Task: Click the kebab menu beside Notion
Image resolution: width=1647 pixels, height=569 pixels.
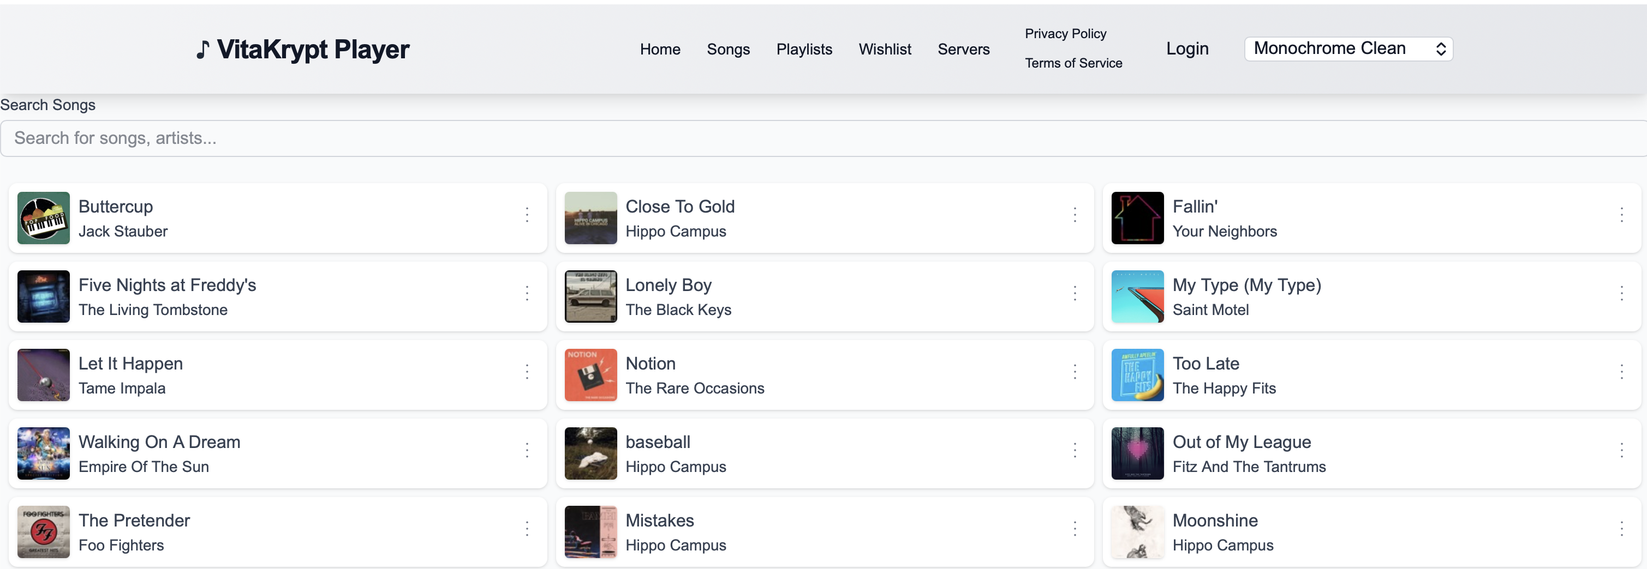Action: (x=1075, y=372)
